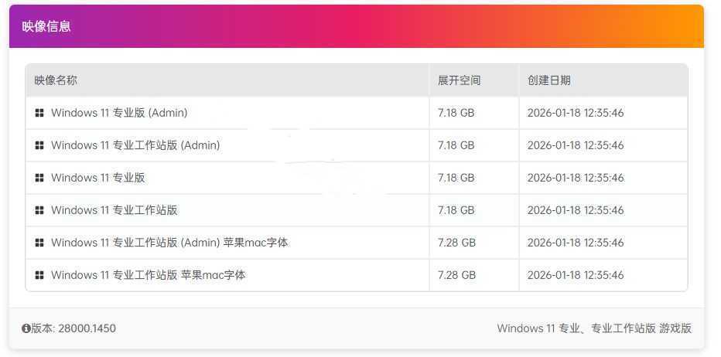721x357 pixels.
Task: Select the plain Windows 11 专业工作站版 name text
Action: [x=114, y=210]
